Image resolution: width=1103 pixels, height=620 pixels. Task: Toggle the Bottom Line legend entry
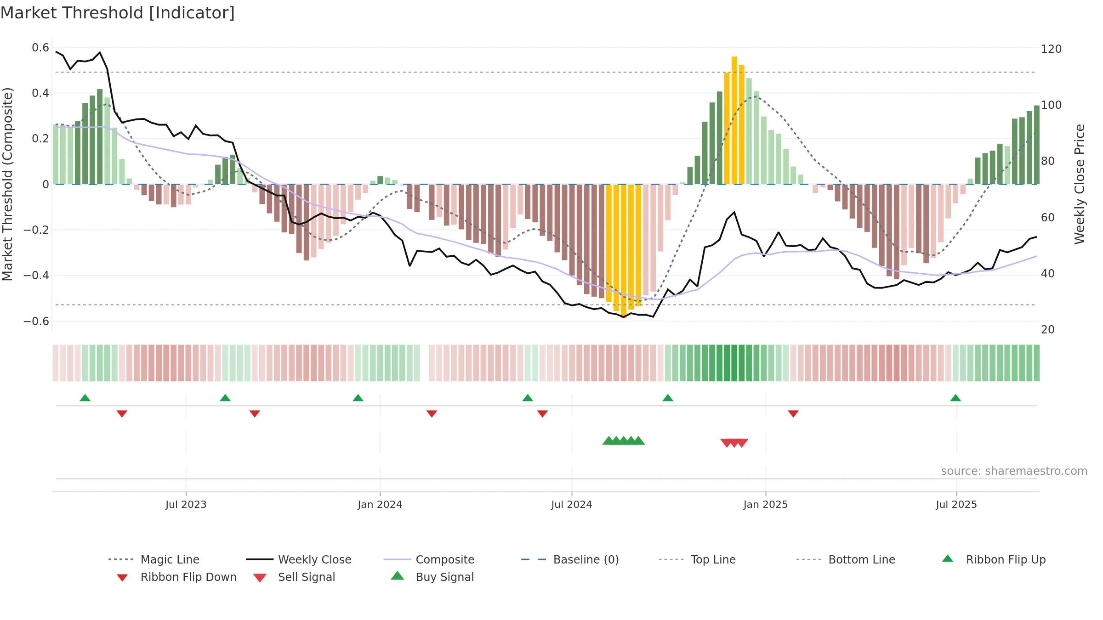pos(846,559)
